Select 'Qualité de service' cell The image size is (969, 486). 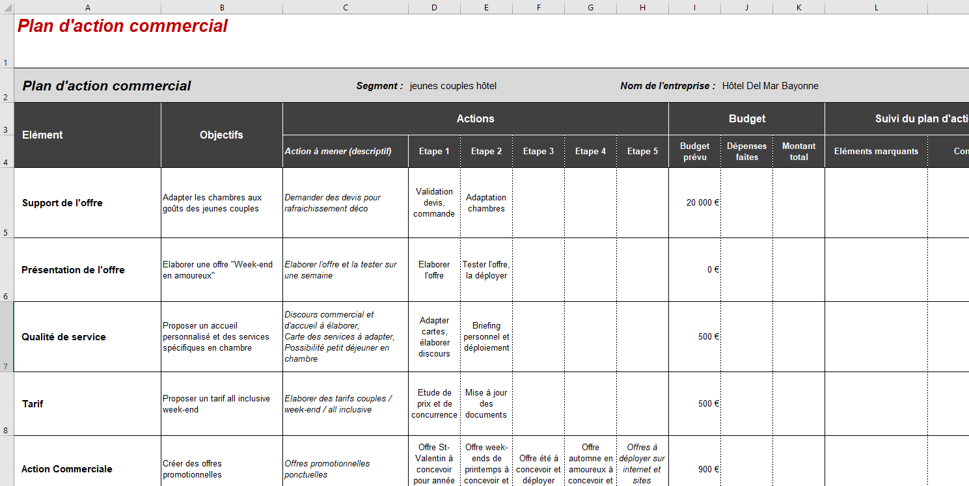(x=87, y=336)
